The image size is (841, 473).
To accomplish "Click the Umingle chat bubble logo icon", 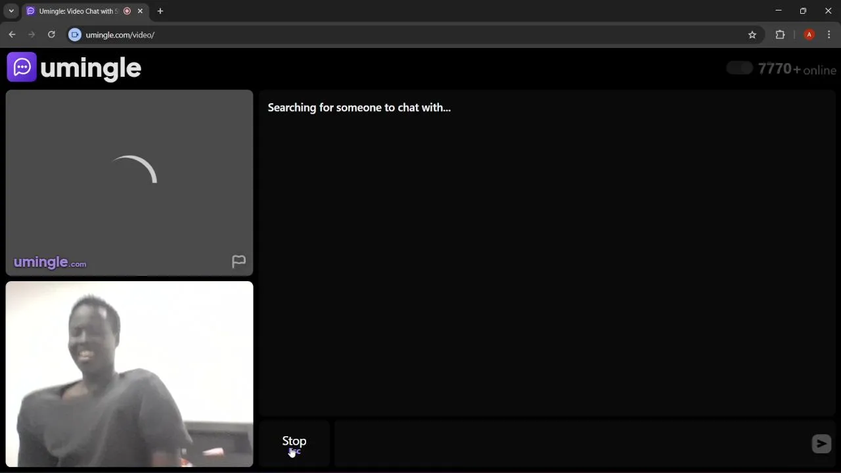I will tap(22, 67).
